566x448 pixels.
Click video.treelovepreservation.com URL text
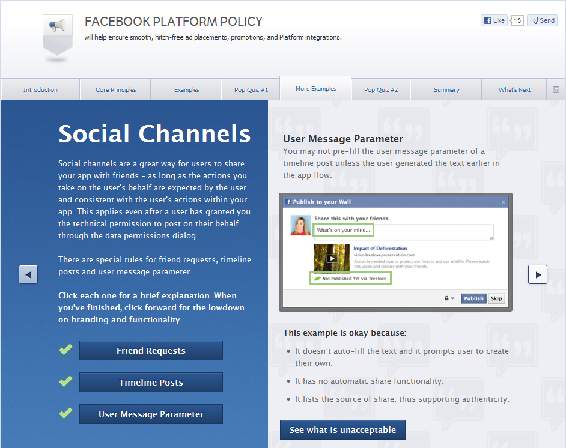(384, 255)
